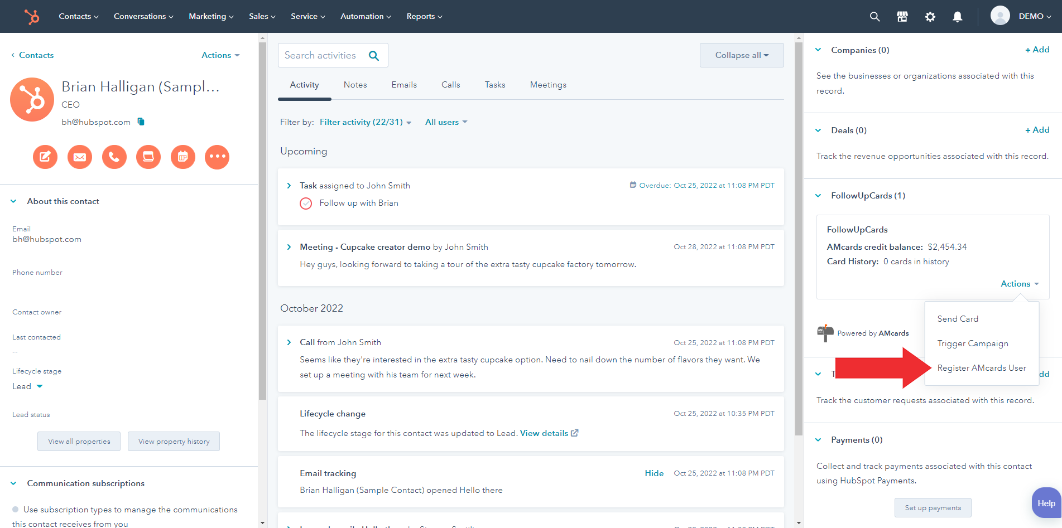This screenshot has height=528, width=1062.
Task: Add a company with + Add
Action: coord(1037,50)
